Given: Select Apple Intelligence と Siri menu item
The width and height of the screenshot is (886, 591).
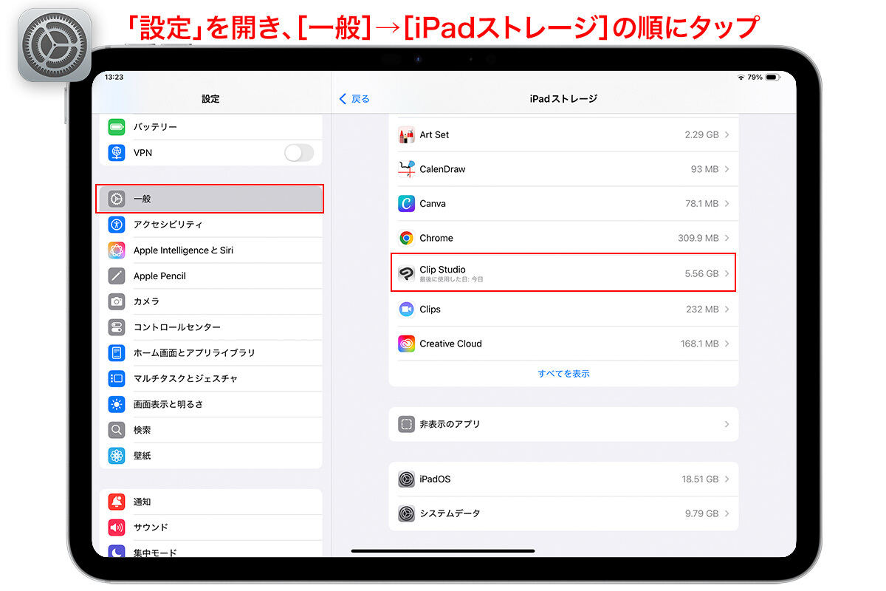Looking at the screenshot, I should 210,250.
